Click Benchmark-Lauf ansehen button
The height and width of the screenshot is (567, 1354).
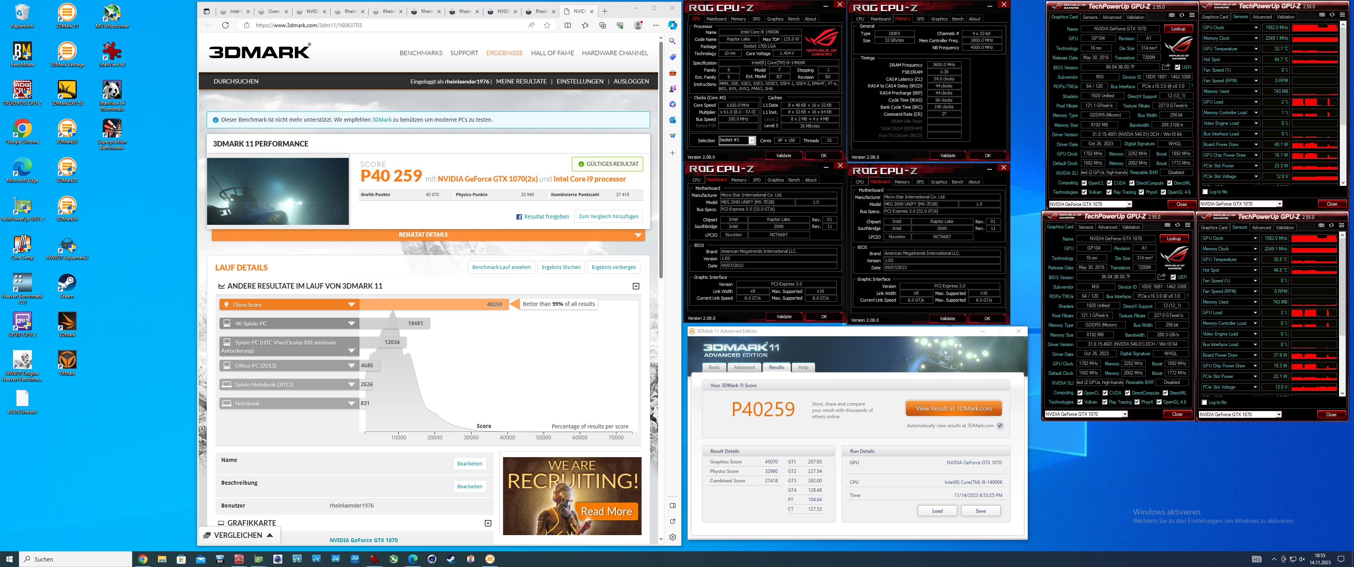tap(501, 267)
